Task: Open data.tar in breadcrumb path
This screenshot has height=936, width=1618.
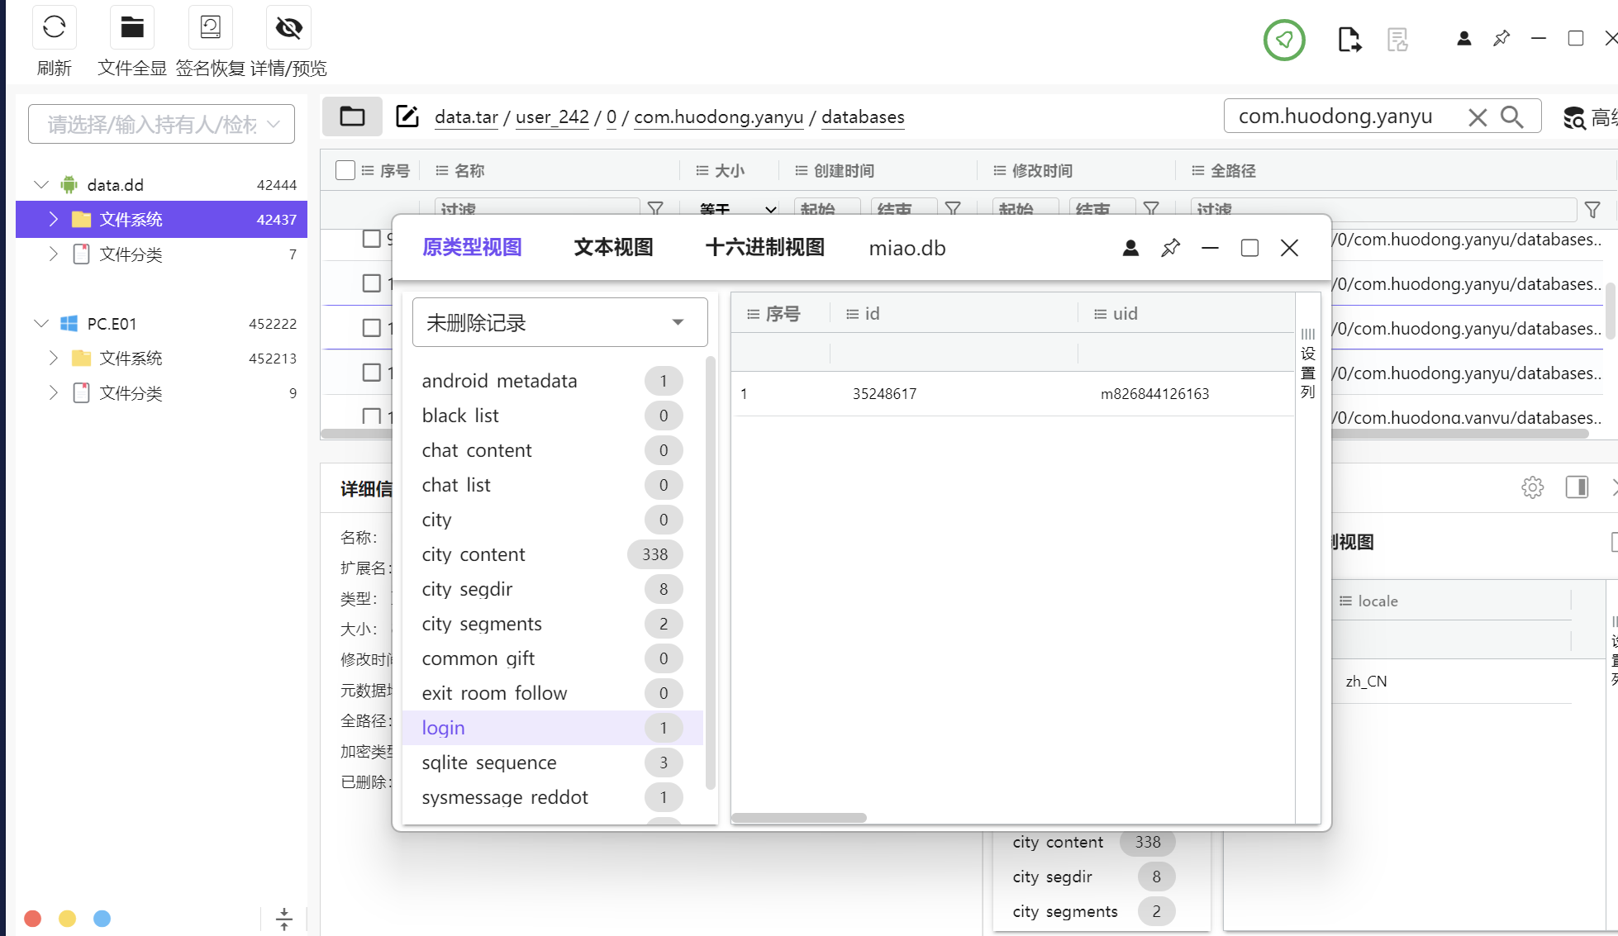Action: point(466,117)
